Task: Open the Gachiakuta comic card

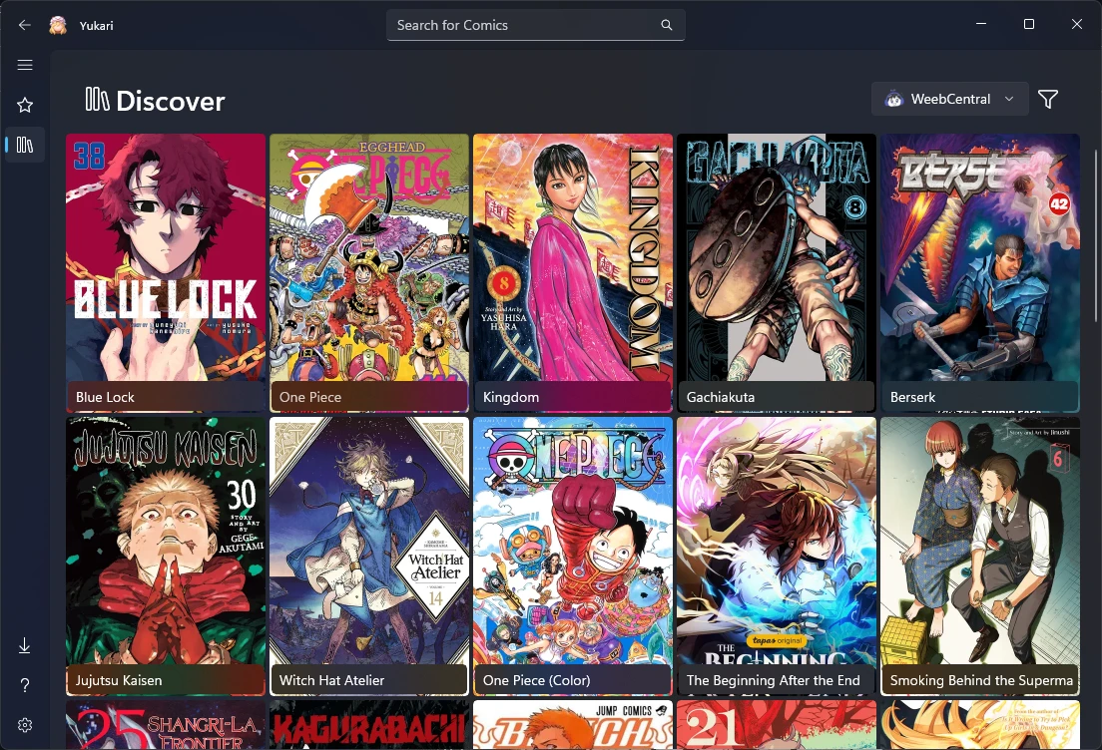Action: (x=777, y=273)
